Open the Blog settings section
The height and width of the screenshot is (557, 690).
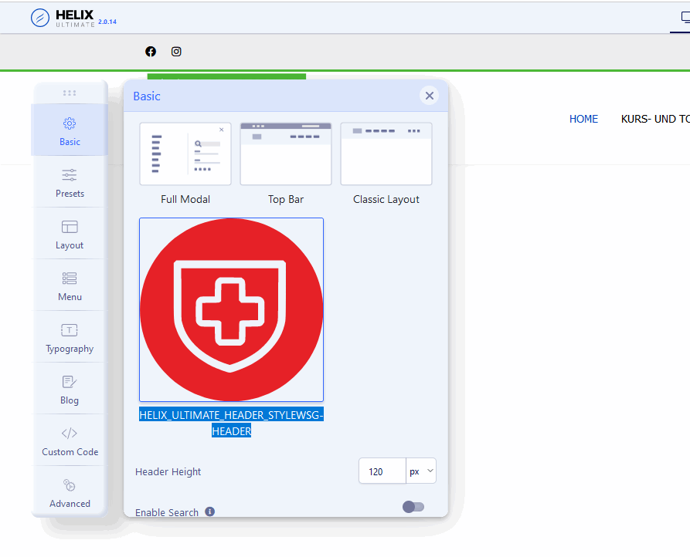pos(70,389)
